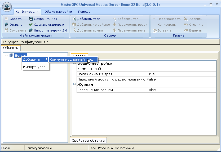Click the Вернуть redo icon
This screenshot has height=152, width=221.
tap(186, 30)
